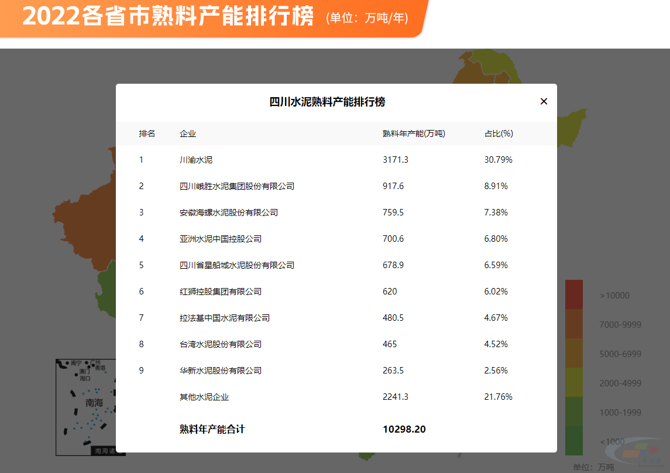Close the 四川水泥熟料产能排行榜 popup

coord(544,101)
